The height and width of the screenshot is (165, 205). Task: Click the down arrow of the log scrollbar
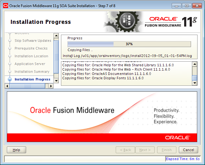coord(195,83)
